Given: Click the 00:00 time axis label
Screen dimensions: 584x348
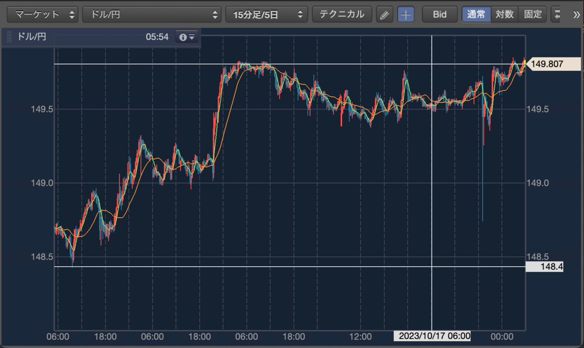Looking at the screenshot, I should click(x=502, y=336).
